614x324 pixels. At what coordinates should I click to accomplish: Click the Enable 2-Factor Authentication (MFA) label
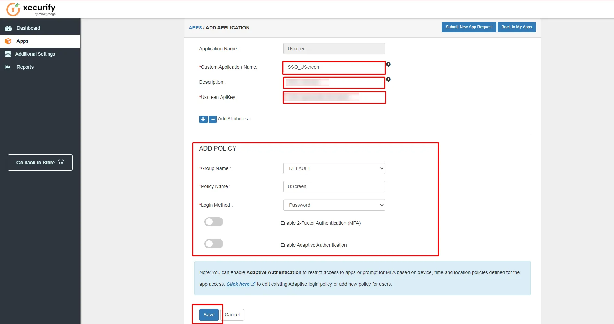pyautogui.click(x=321, y=223)
